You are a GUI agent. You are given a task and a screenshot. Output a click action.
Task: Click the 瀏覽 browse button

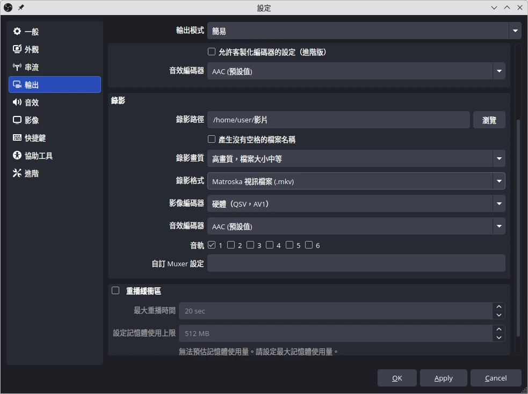(x=489, y=120)
